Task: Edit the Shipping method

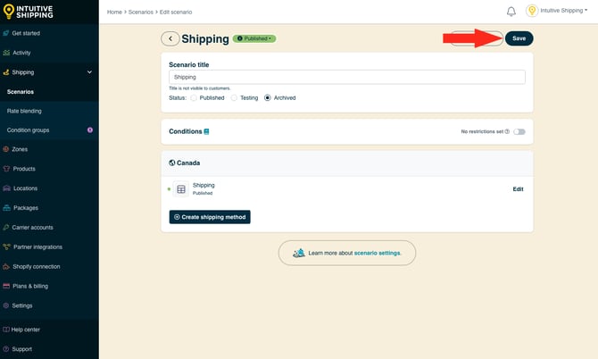Action: click(x=518, y=189)
